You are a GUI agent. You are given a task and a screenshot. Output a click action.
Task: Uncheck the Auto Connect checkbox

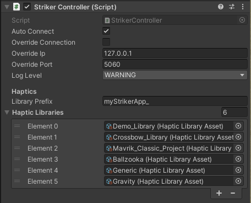(x=106, y=31)
